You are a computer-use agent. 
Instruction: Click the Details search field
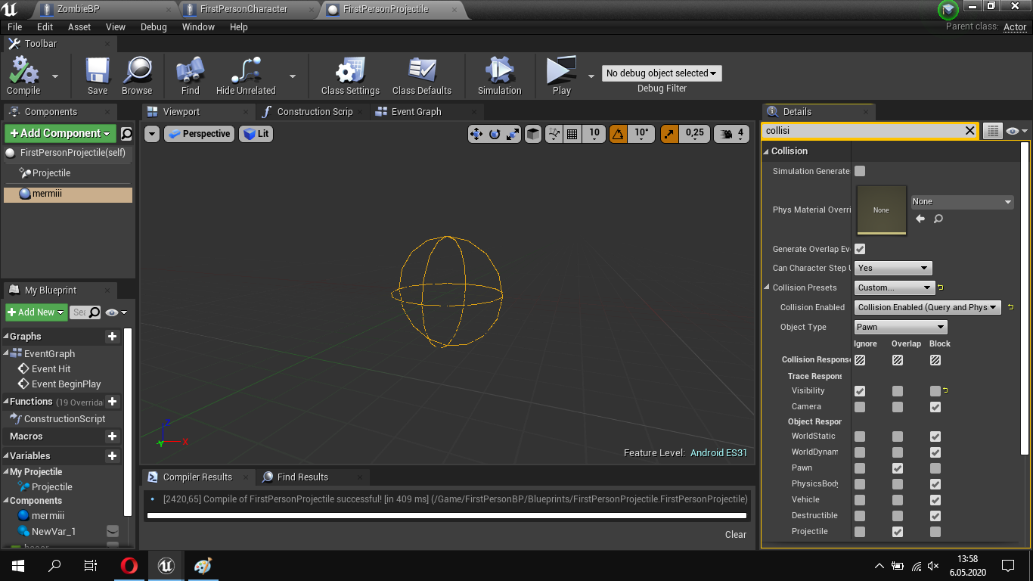coord(863,131)
